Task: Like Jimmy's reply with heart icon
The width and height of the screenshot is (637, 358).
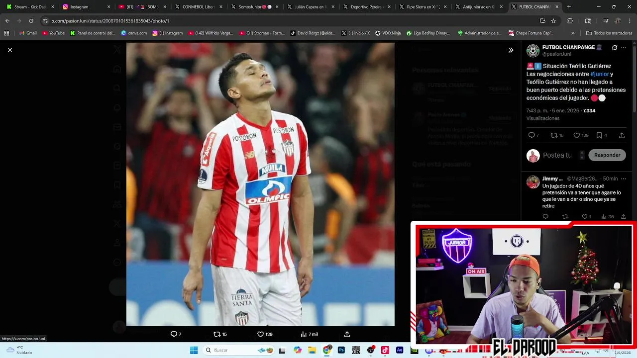Action: (x=586, y=217)
